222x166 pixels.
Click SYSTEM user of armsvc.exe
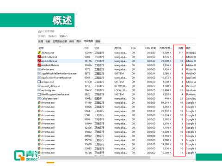point(119,82)
